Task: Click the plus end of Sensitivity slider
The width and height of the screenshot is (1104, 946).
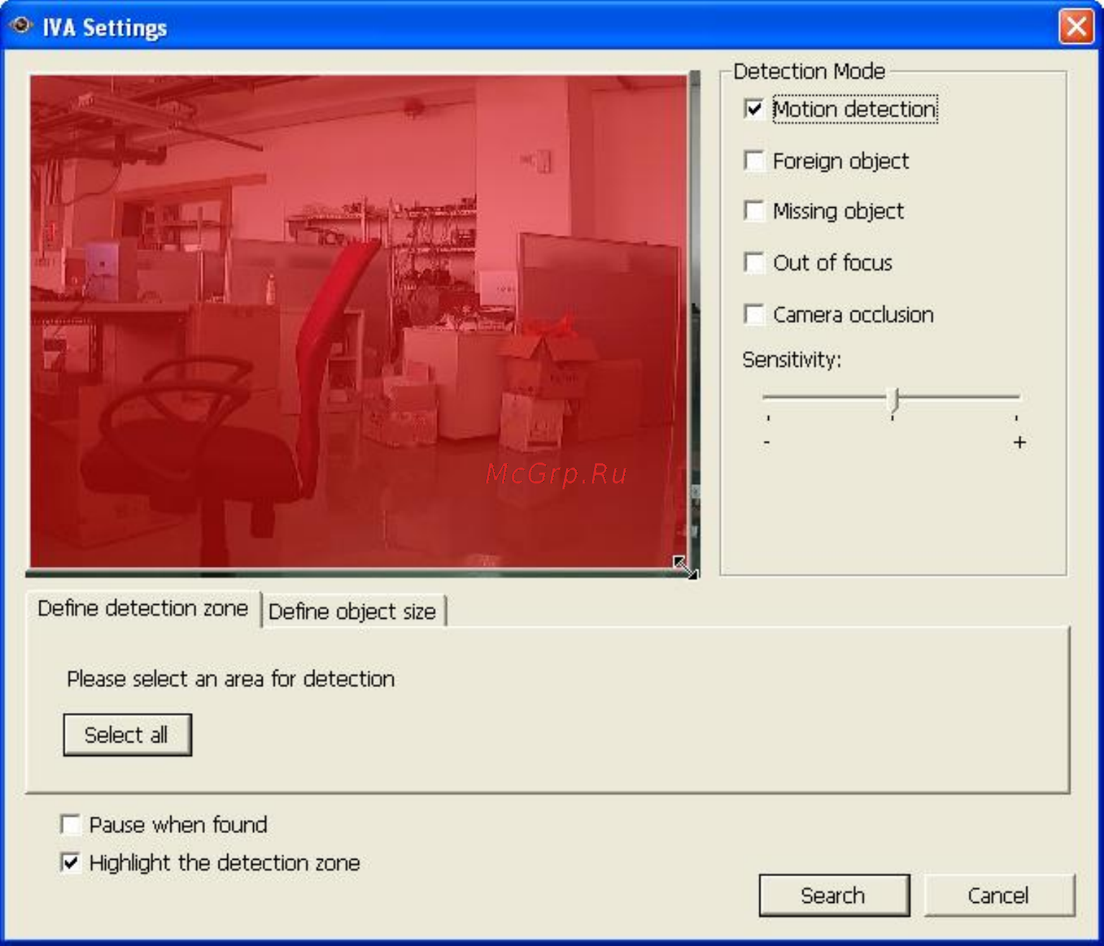Action: coord(1019,442)
